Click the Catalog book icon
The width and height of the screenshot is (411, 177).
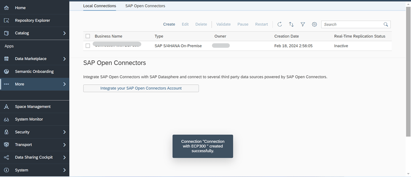point(7,33)
